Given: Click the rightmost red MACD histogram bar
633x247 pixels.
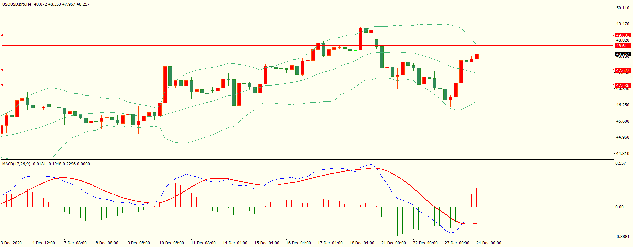Looking at the screenshot, I should coord(477,197).
